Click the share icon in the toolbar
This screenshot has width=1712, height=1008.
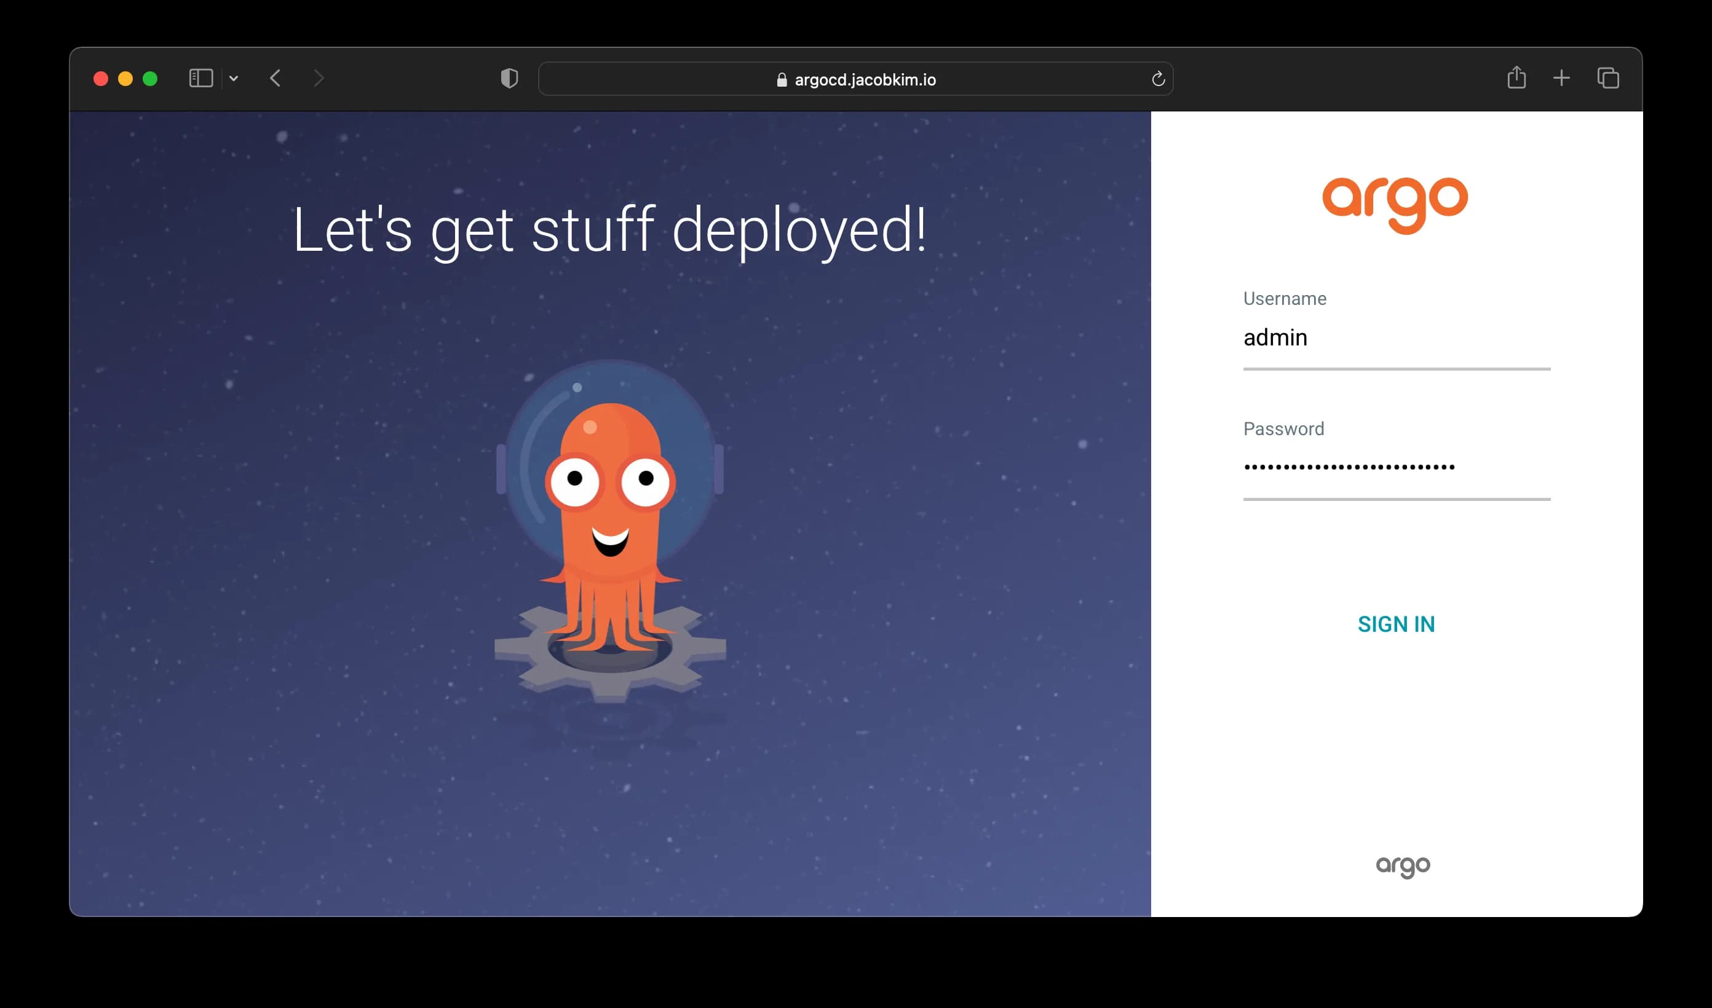[1517, 78]
